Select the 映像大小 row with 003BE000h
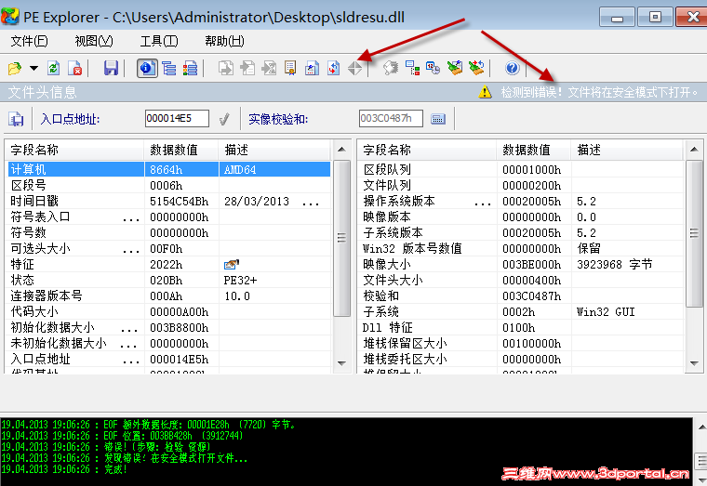 click(x=522, y=265)
